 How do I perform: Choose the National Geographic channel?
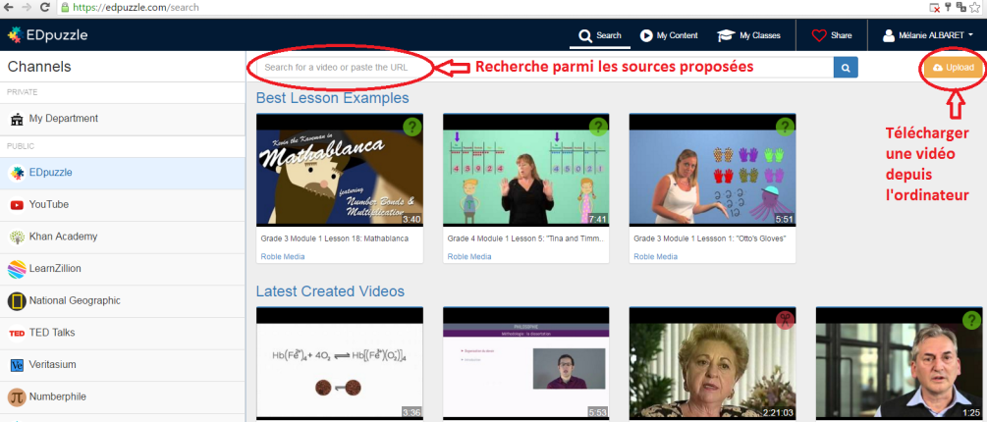(x=75, y=300)
